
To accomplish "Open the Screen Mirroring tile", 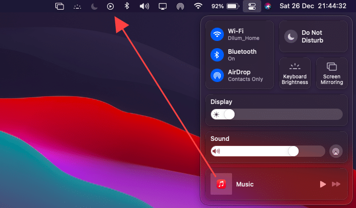I will point(331,73).
